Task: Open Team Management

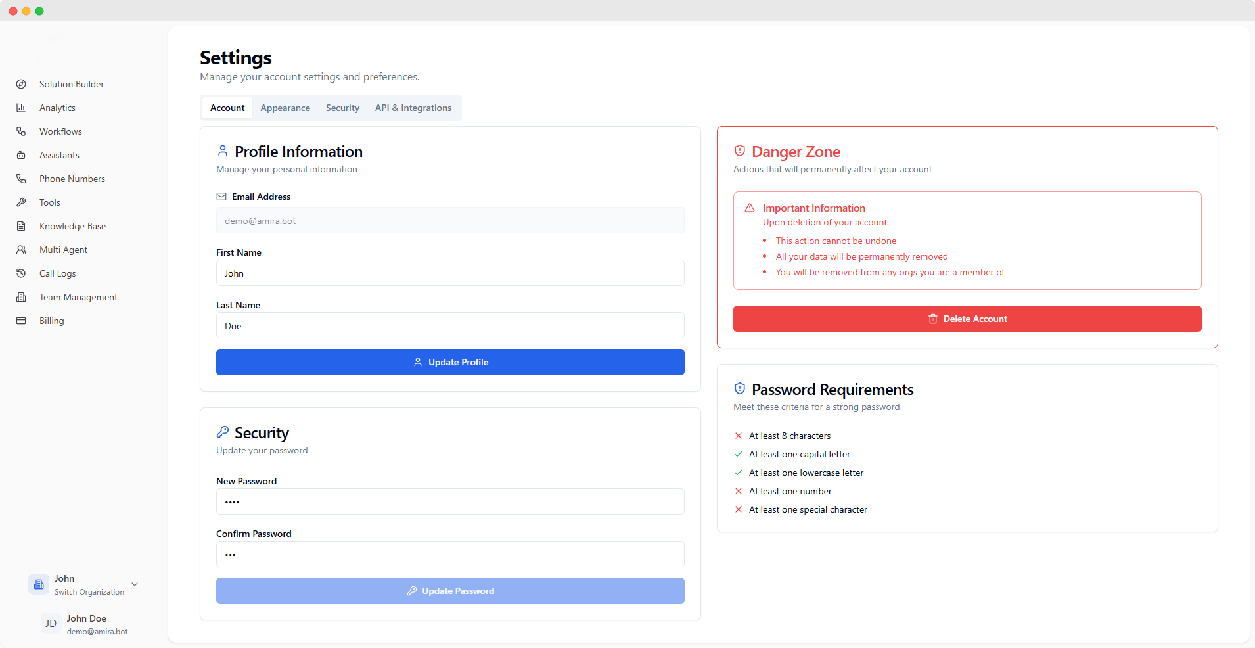Action: [x=78, y=296]
